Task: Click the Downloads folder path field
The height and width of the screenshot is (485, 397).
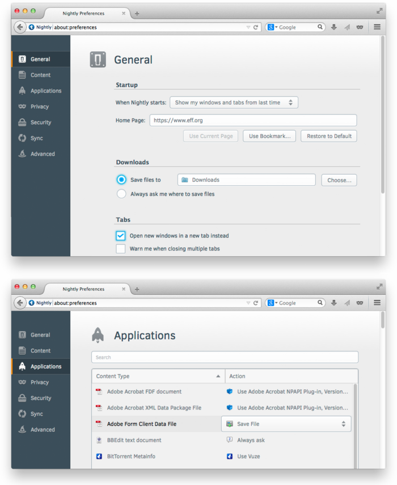Action: pyautogui.click(x=247, y=179)
